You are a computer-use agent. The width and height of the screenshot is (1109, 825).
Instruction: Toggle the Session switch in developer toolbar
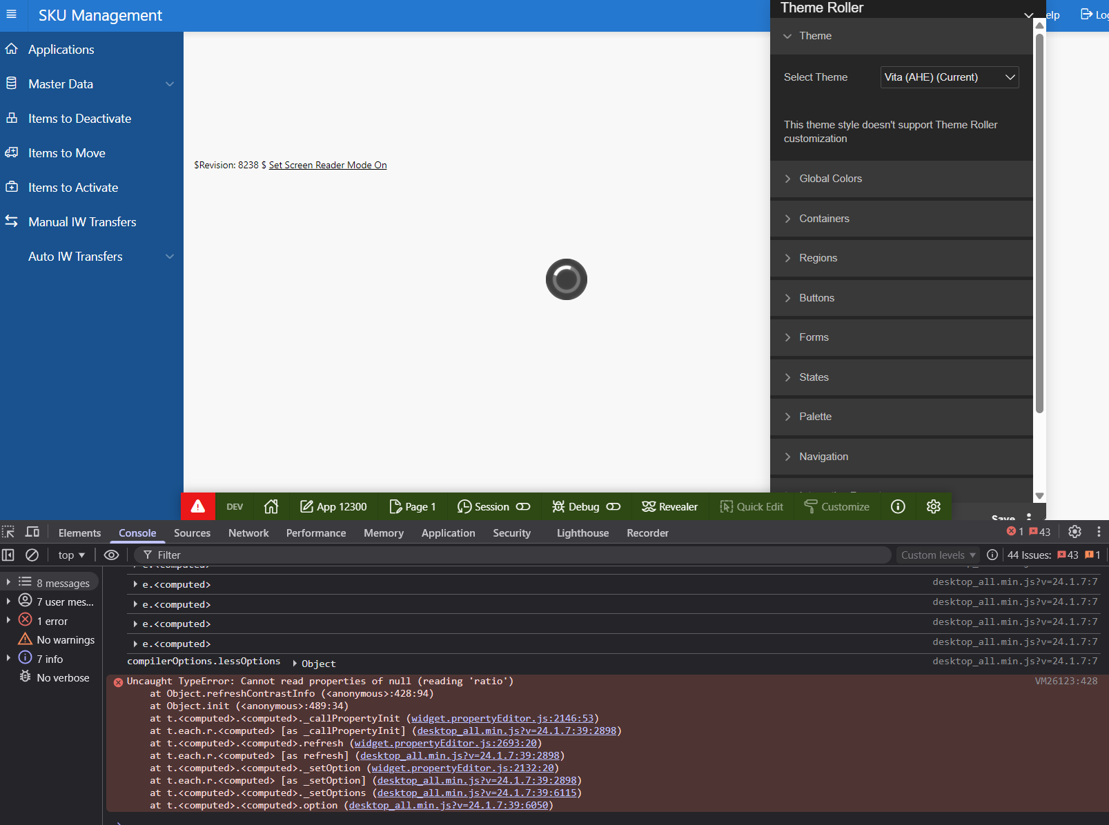[523, 506]
